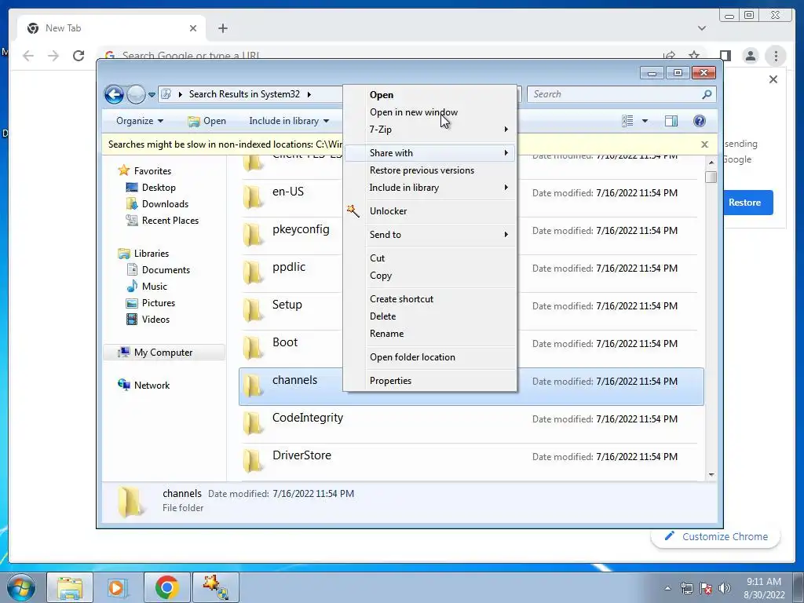Choose Create shortcut

(x=430, y=299)
